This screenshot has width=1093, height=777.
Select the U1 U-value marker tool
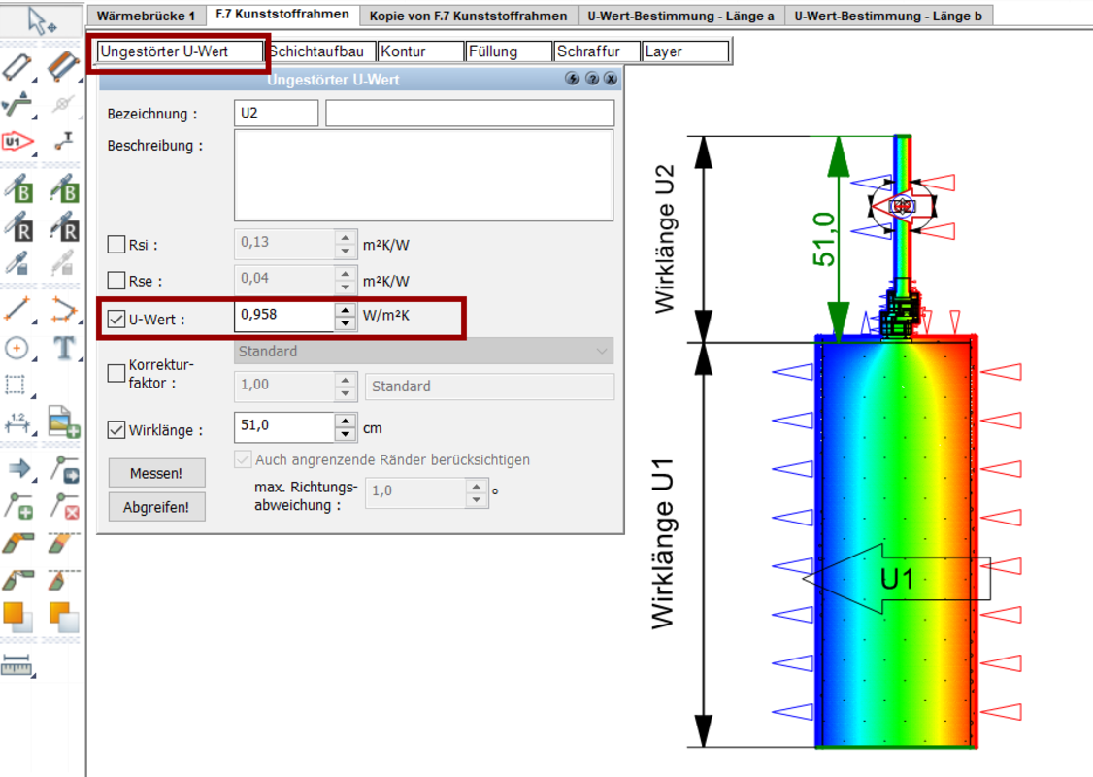(x=17, y=142)
